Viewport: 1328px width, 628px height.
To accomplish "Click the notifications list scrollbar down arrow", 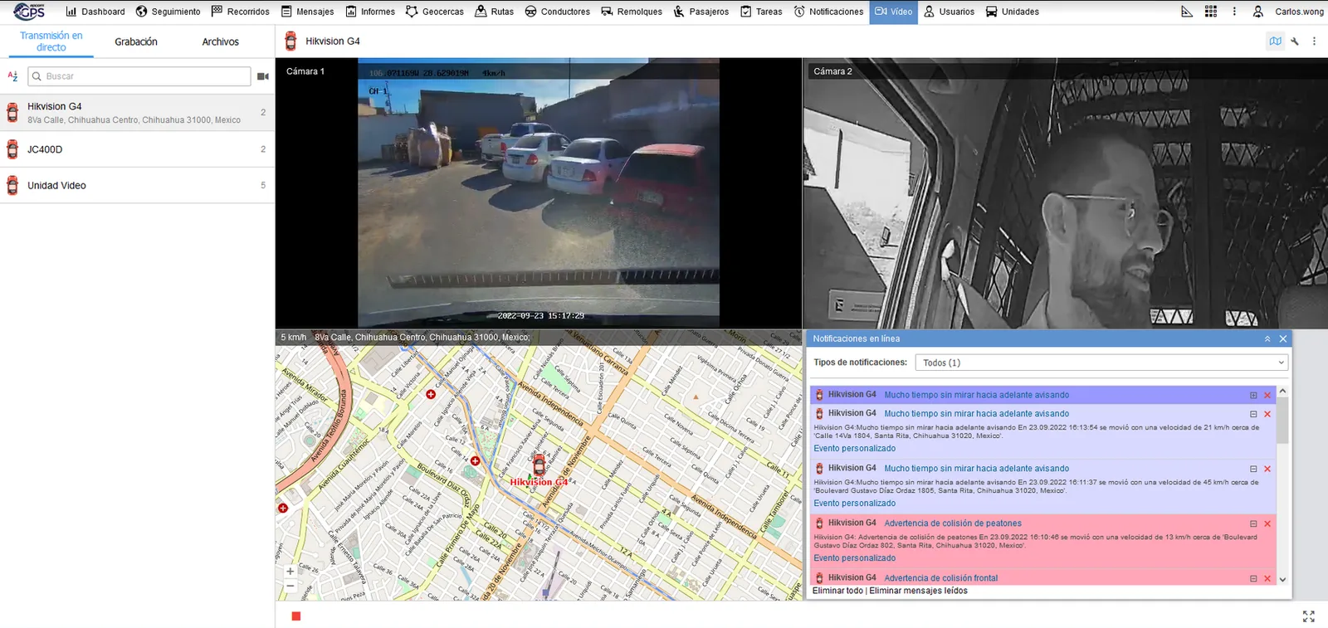I will [1282, 580].
